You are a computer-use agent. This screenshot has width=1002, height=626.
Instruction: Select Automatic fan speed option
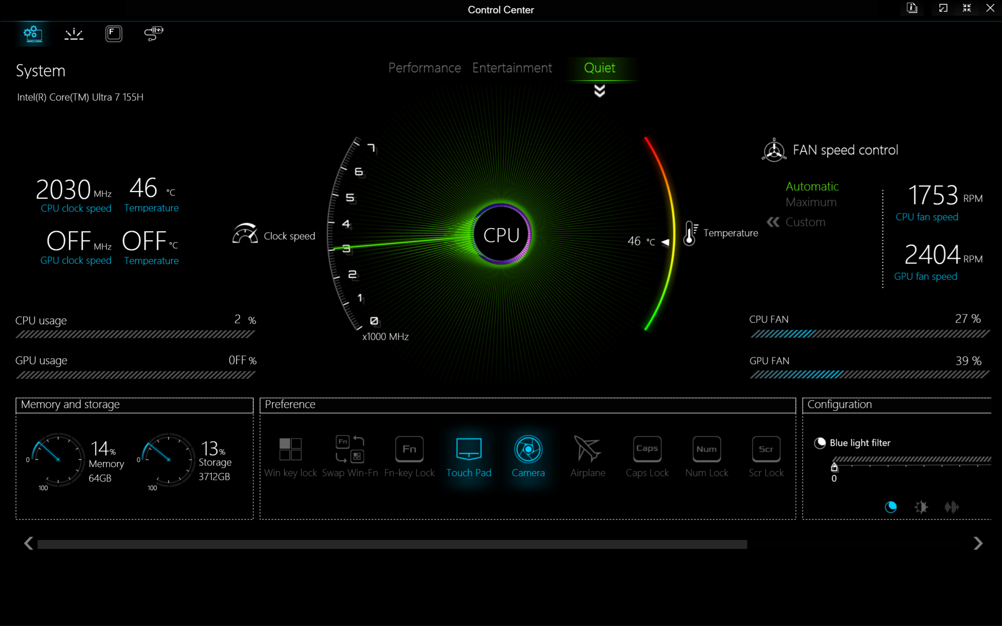coord(812,186)
